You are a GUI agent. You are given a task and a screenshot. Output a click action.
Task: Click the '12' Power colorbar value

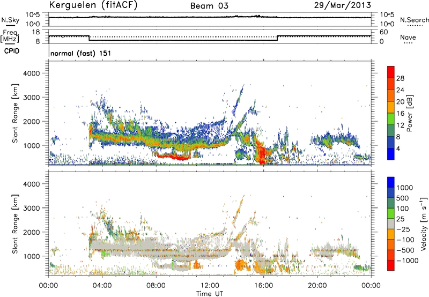coord(400,125)
